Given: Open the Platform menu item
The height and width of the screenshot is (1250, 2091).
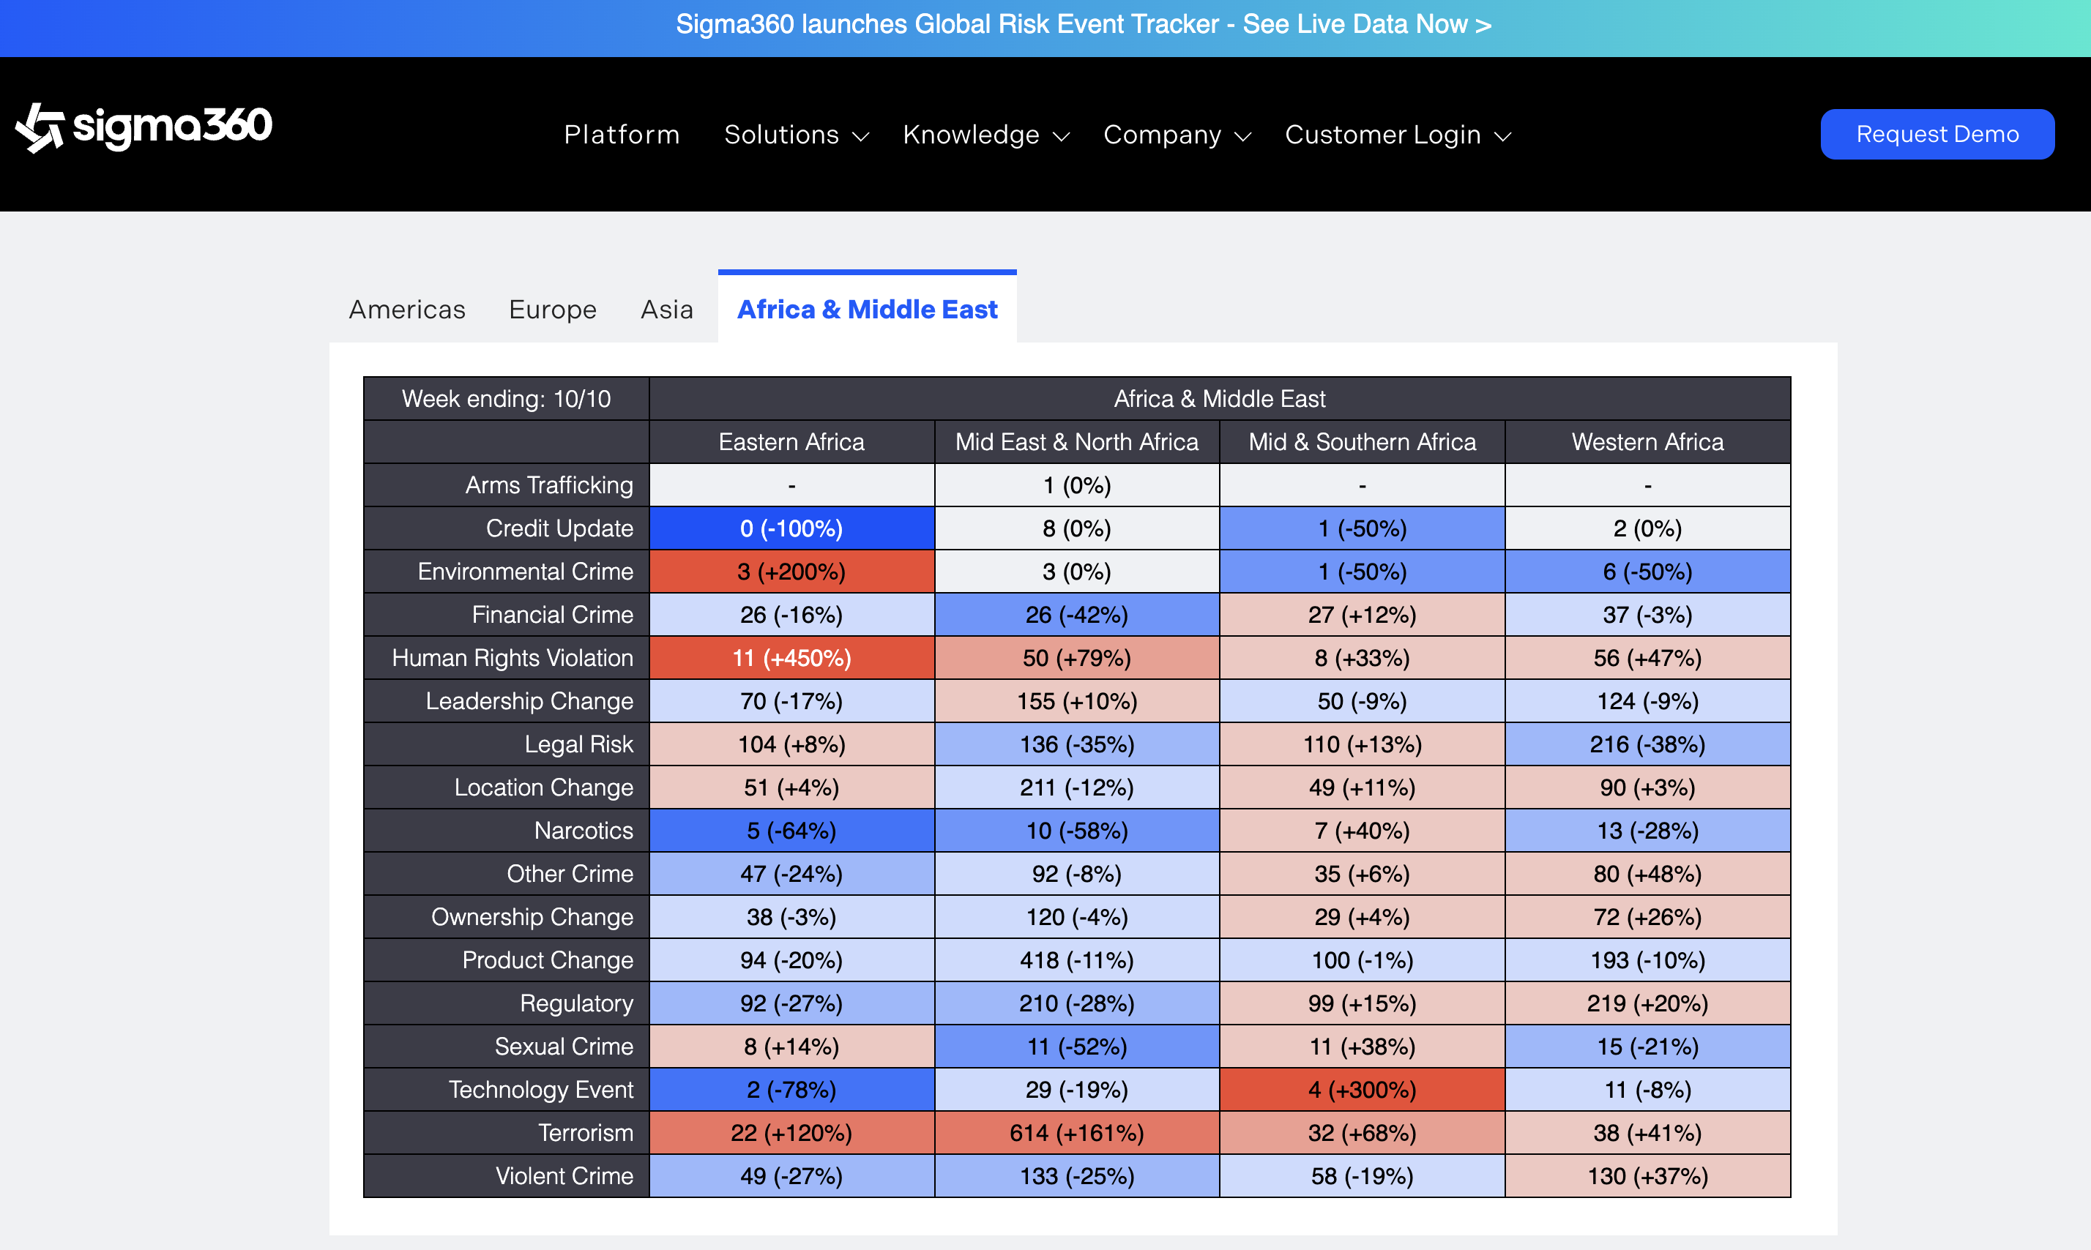Looking at the screenshot, I should point(622,135).
